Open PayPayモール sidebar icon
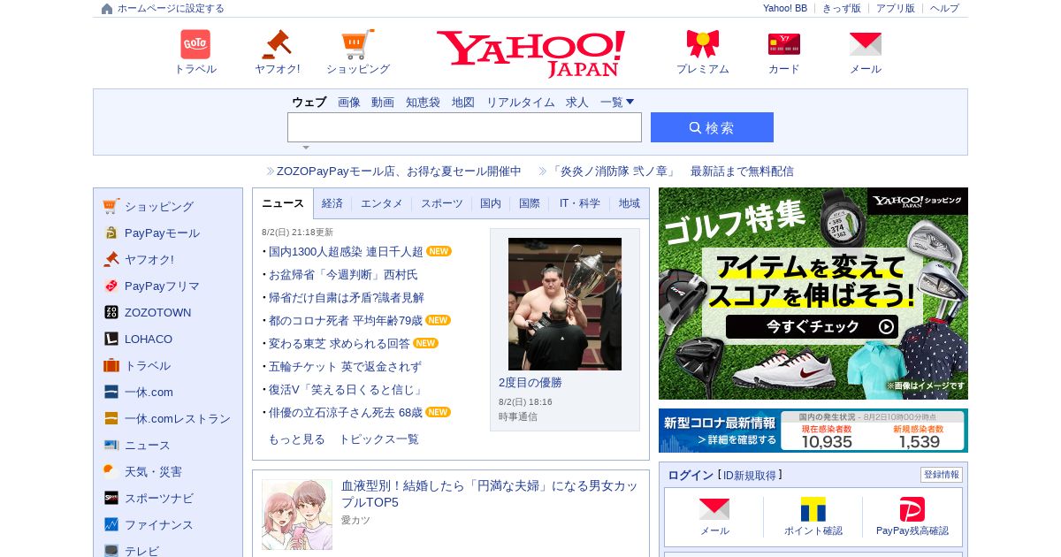 111,233
